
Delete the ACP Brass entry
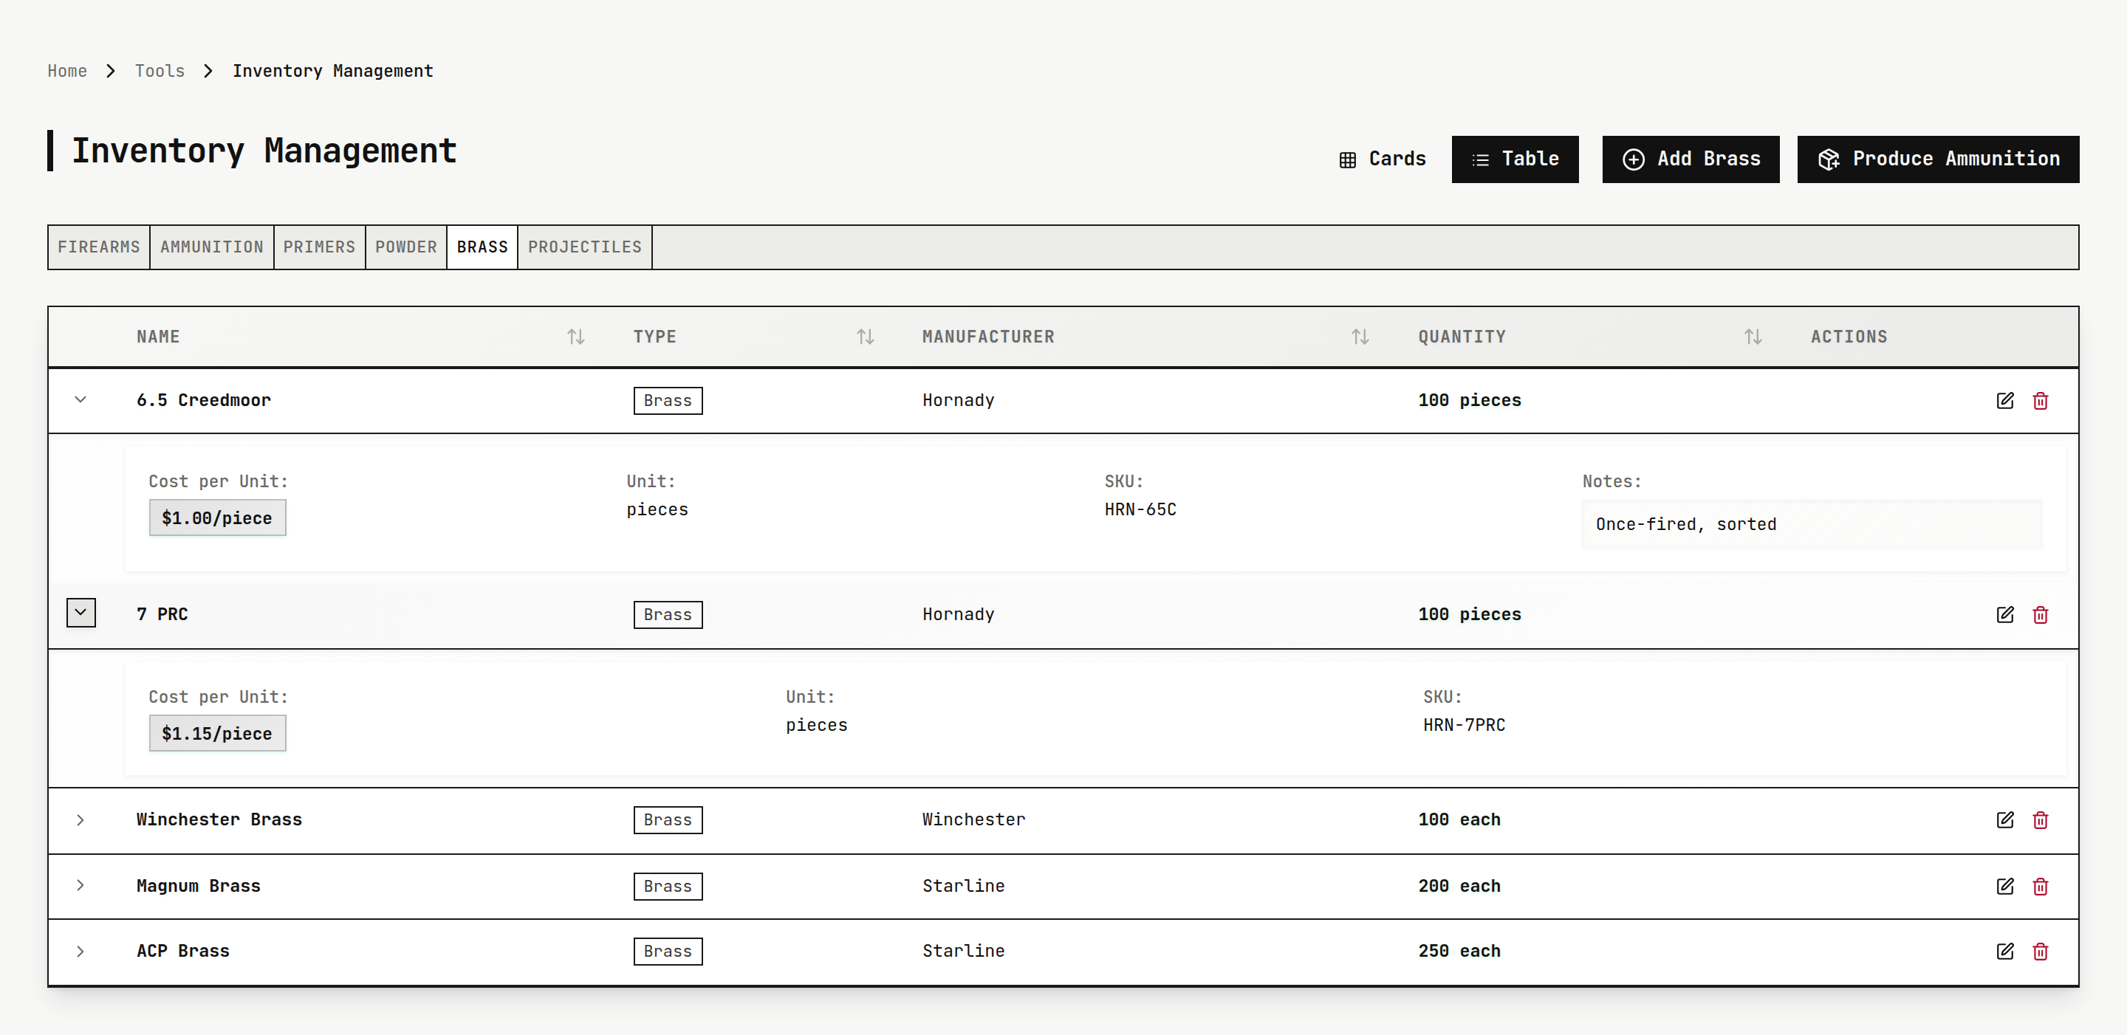(x=2041, y=951)
